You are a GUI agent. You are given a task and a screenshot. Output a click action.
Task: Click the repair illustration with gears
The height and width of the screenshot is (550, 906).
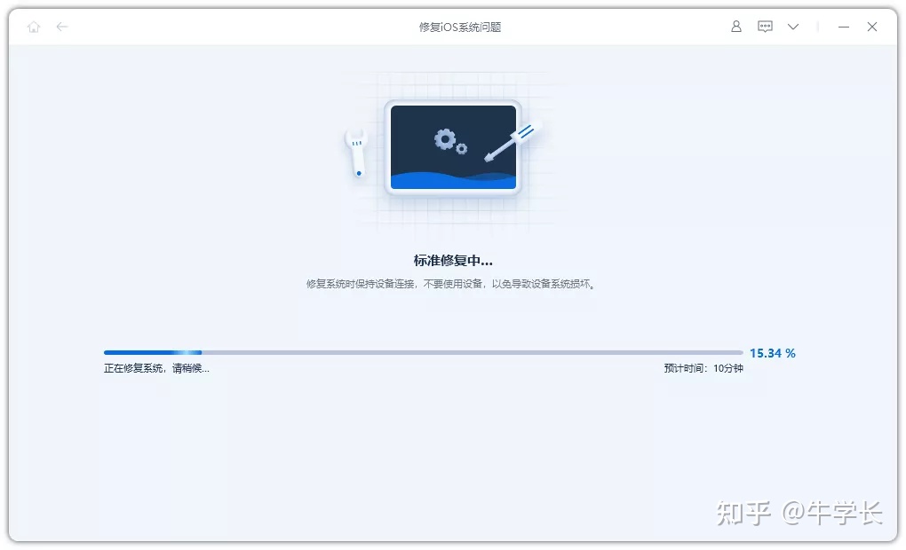tap(454, 148)
